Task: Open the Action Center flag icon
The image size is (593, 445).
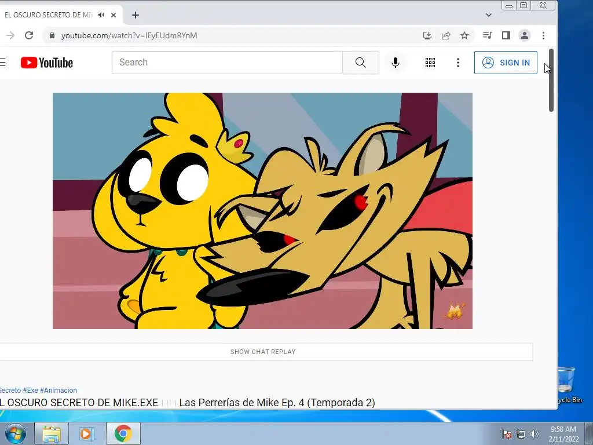Action: (507, 434)
